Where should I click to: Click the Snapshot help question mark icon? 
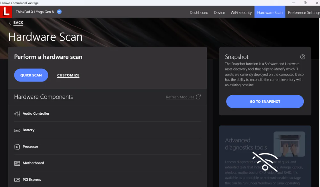click(302, 57)
